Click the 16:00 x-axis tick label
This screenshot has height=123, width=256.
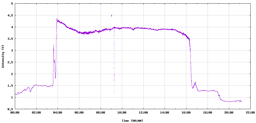coord(186,112)
